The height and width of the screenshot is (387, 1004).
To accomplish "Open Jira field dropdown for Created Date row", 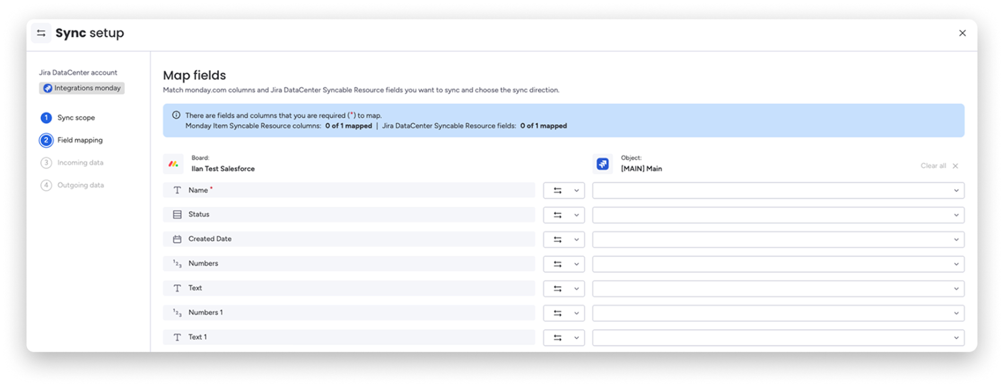I will pyautogui.click(x=778, y=240).
